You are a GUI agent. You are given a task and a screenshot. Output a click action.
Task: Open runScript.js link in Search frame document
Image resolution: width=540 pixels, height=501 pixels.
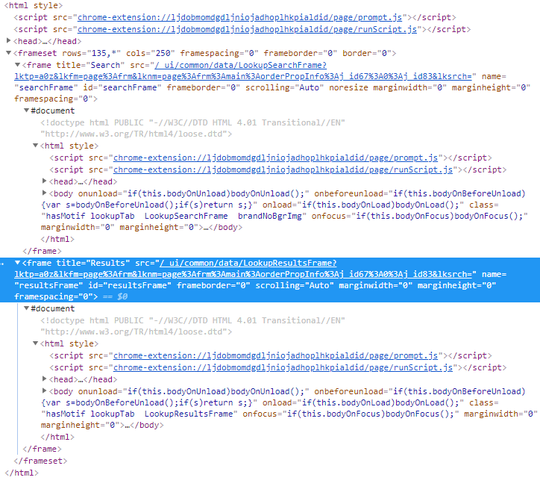point(283,169)
